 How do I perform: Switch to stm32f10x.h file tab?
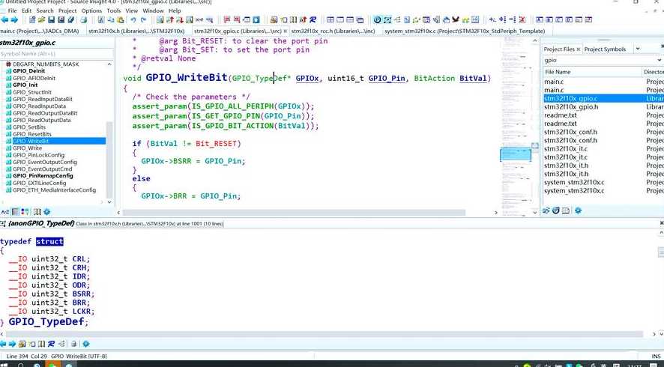(136, 31)
